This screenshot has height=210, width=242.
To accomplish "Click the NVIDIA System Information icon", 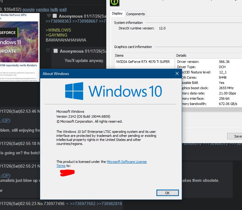I will [x=115, y=2].
